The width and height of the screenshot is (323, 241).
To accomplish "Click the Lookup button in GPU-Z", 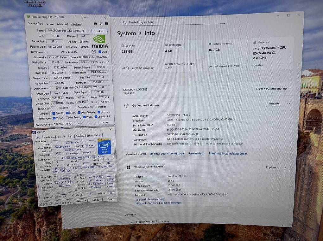I will [99, 31].
